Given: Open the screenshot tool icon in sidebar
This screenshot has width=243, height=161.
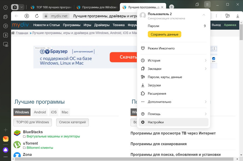Looking at the screenshot, I should 5,45.
